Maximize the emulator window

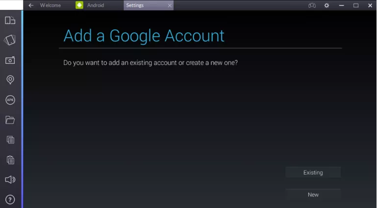tap(356, 5)
